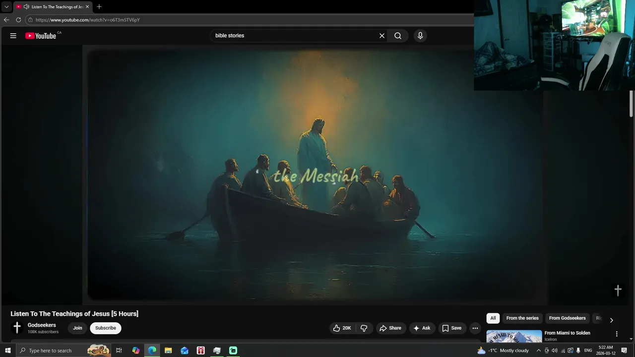
Task: Launch Copilot from the taskbar
Action: pyautogui.click(x=136, y=351)
